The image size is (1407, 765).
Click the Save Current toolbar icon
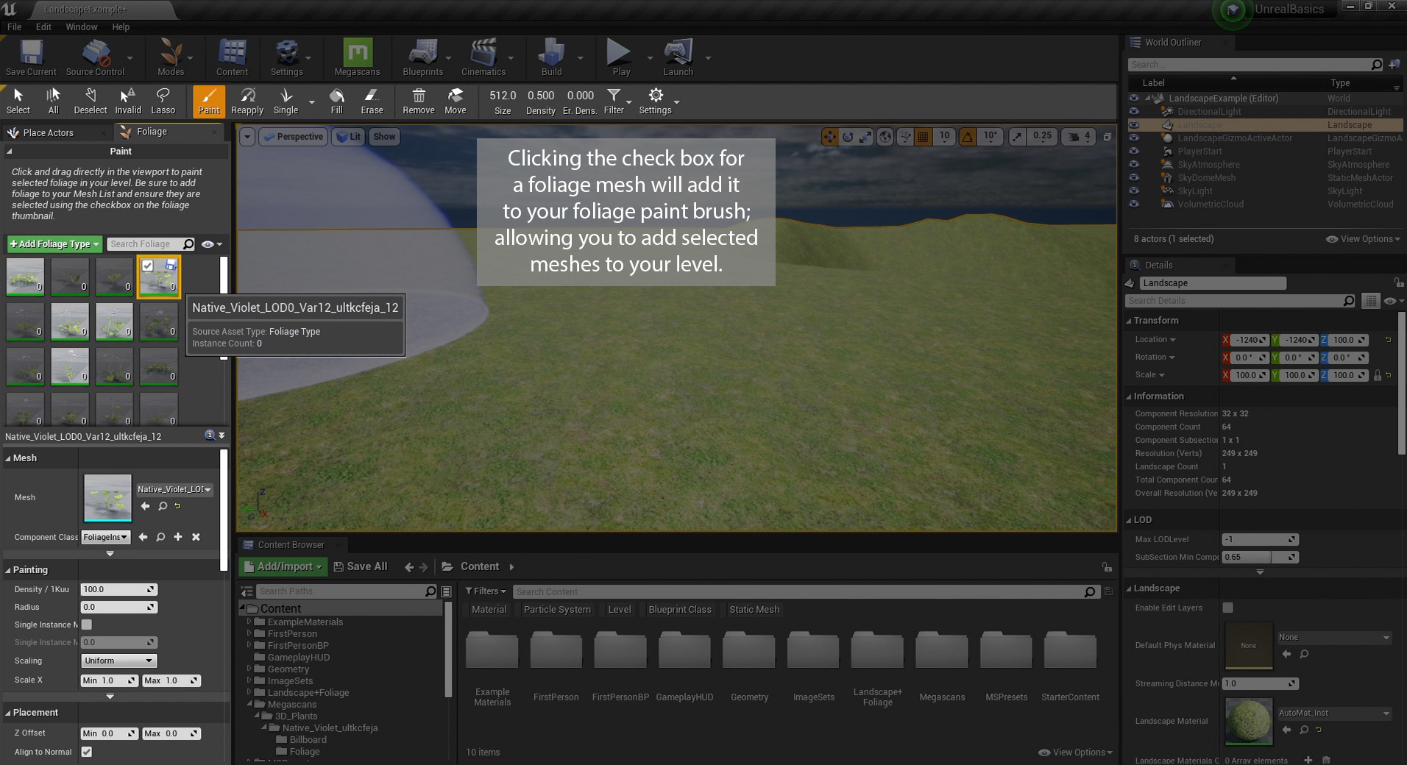[x=31, y=57]
